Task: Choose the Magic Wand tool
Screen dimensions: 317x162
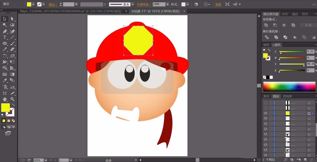Action: (5, 25)
